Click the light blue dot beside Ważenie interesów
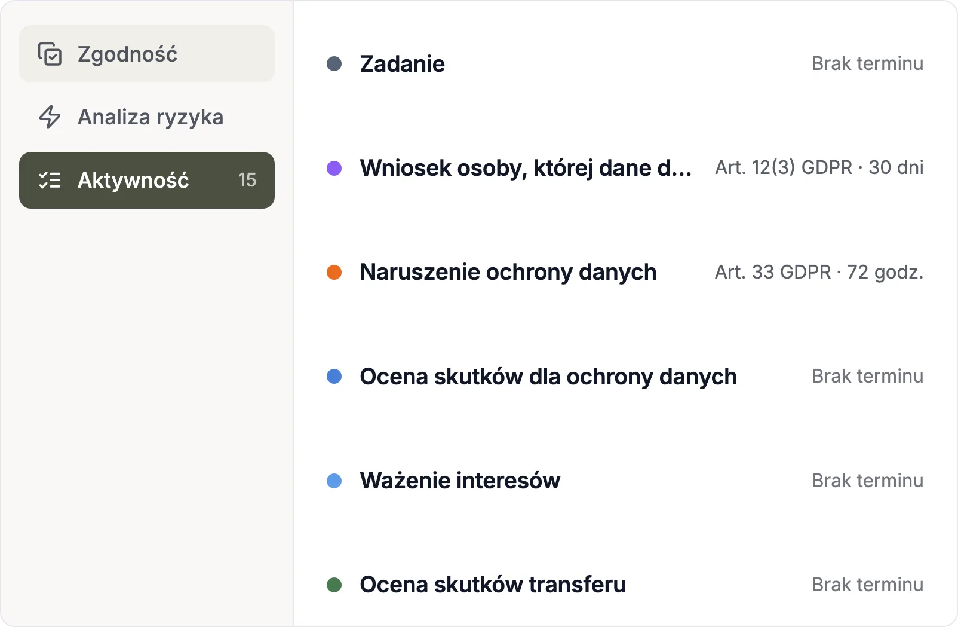 click(334, 481)
